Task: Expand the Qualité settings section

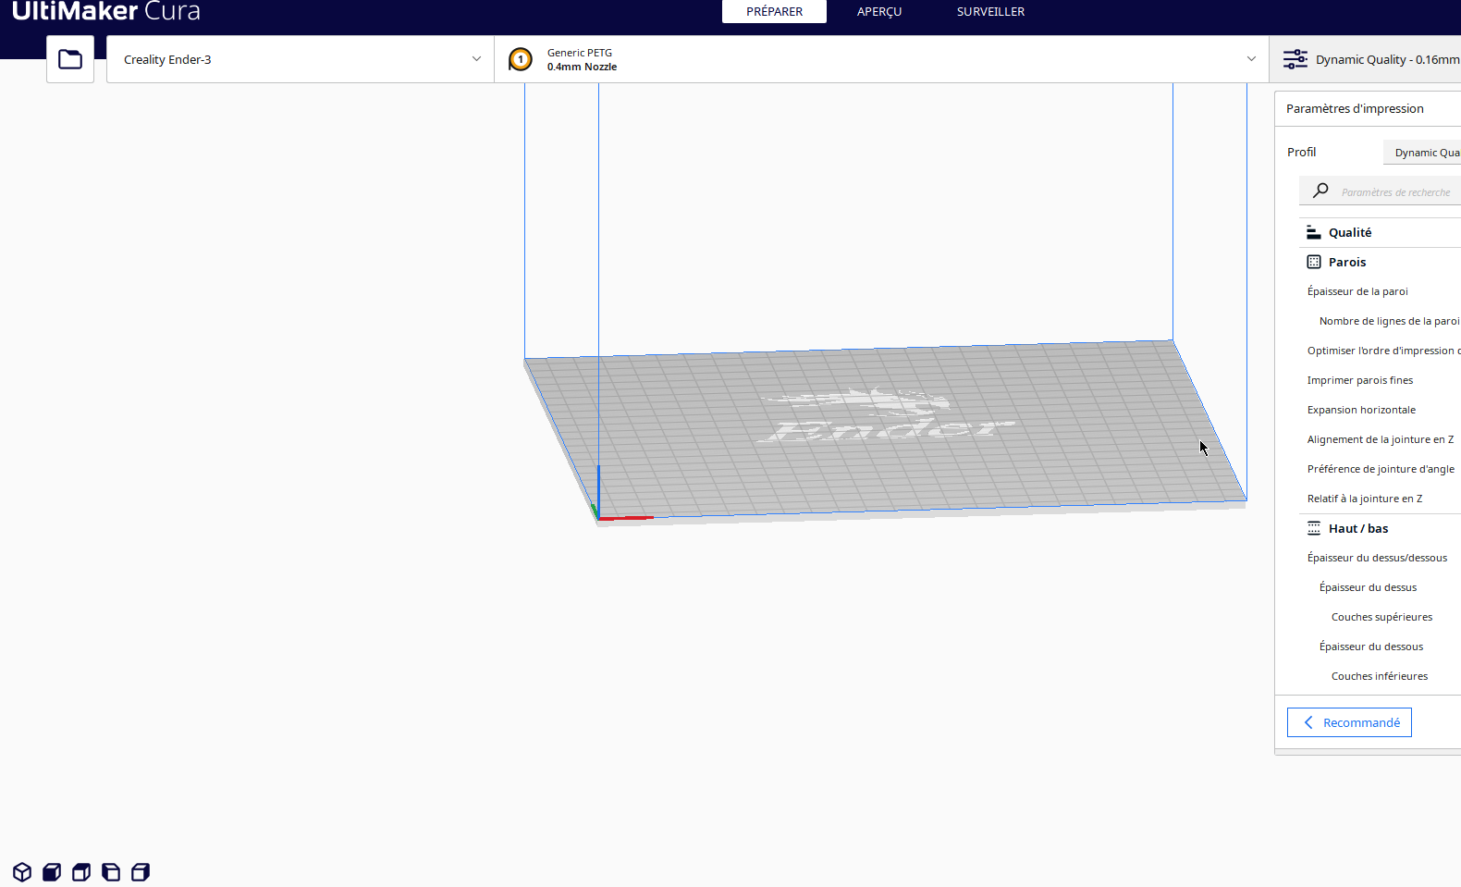Action: coord(1380,232)
